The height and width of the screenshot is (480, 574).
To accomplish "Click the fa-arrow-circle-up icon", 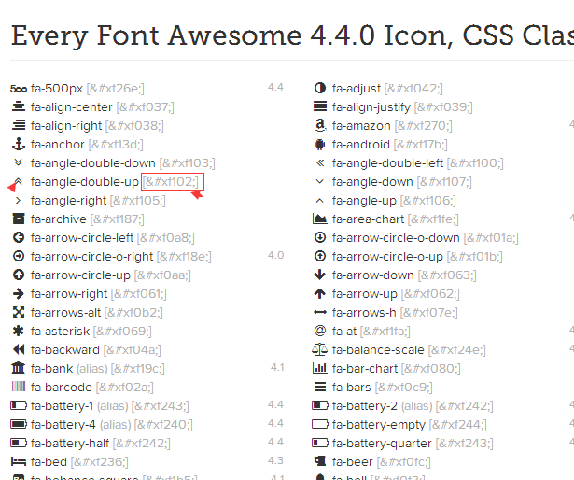I will [x=19, y=275].
